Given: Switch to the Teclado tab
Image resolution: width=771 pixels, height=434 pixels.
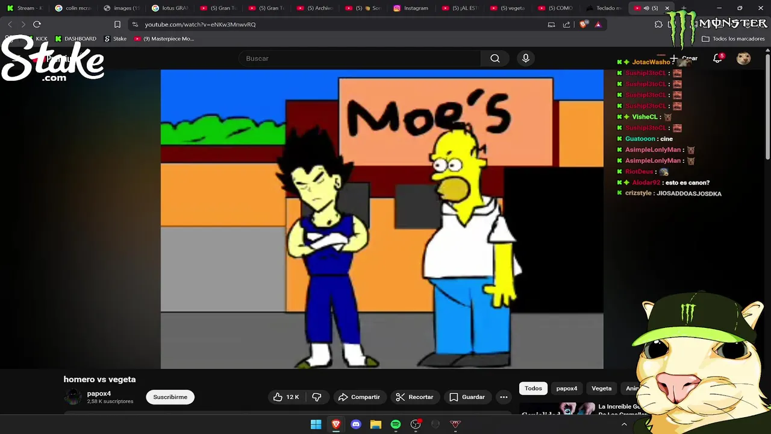Looking at the screenshot, I should coord(604,8).
